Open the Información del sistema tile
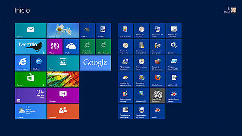Screen dimensions: 242x136 tap(158, 31)
